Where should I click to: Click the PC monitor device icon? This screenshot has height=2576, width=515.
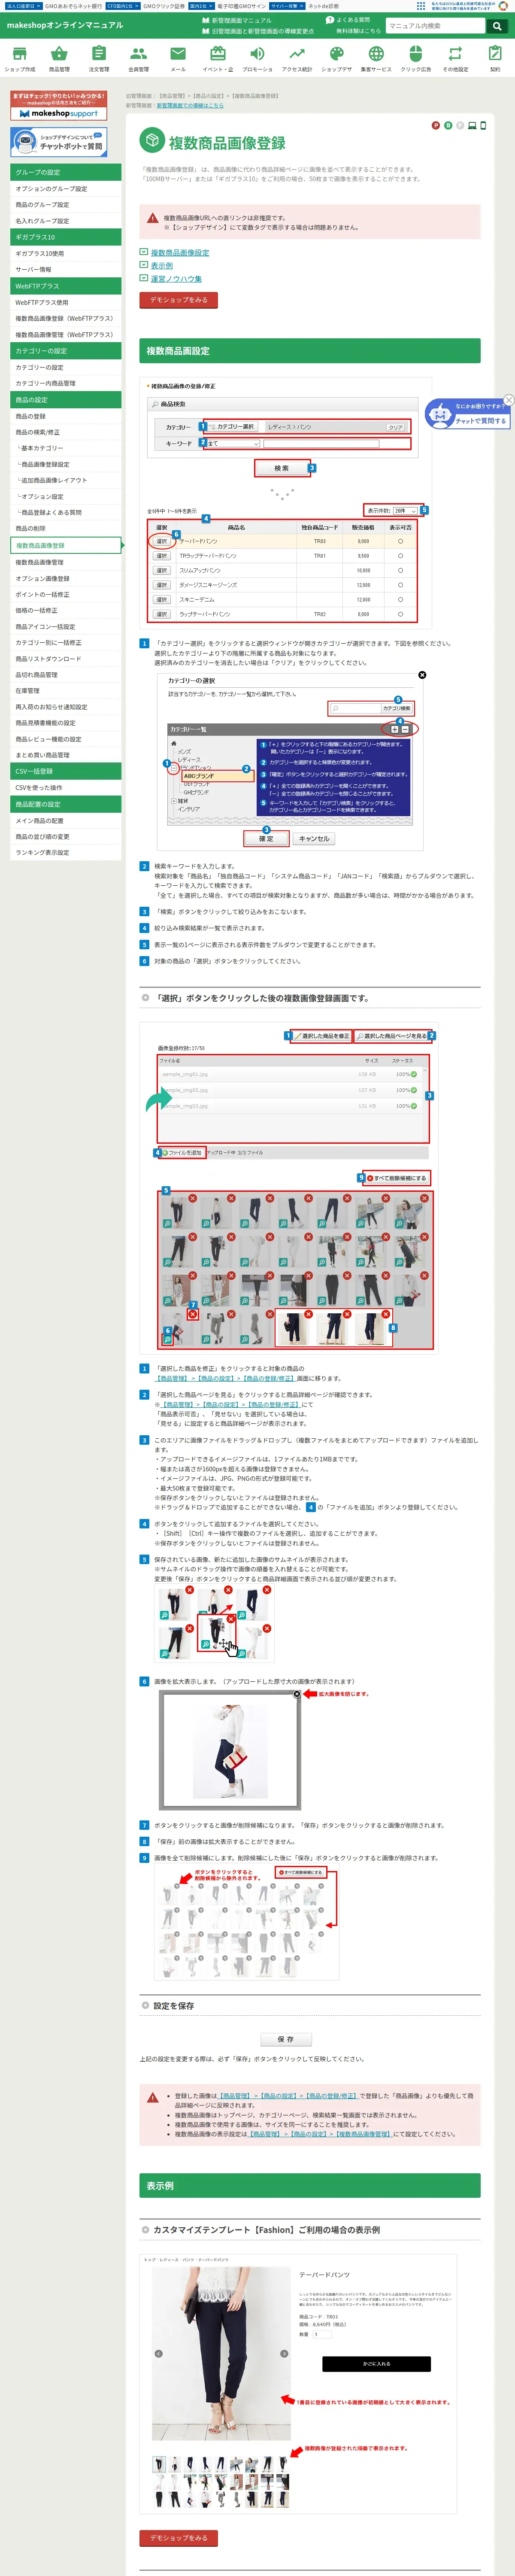[x=473, y=126]
